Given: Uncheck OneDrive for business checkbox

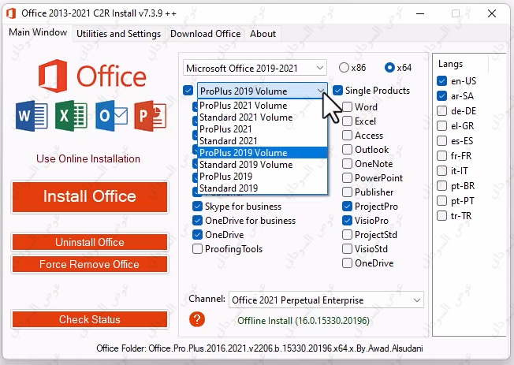Looking at the screenshot, I should click(x=197, y=221).
